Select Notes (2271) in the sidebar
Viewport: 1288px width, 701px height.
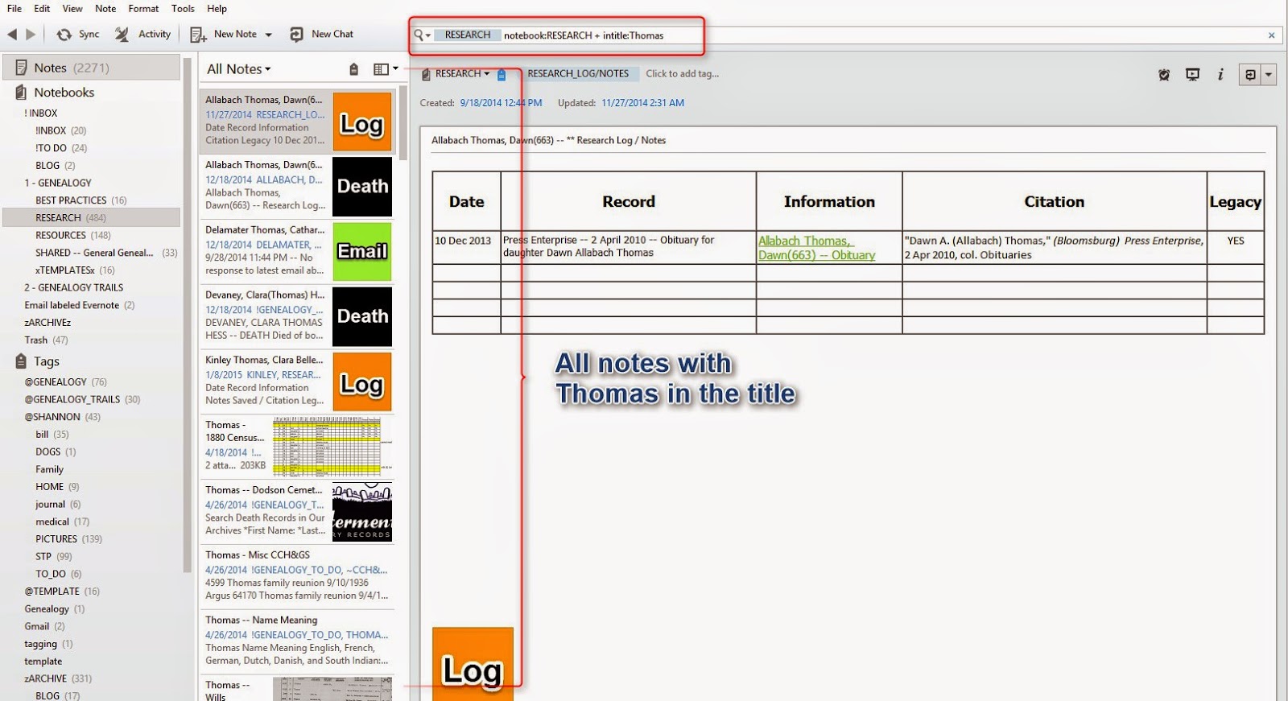(x=92, y=68)
